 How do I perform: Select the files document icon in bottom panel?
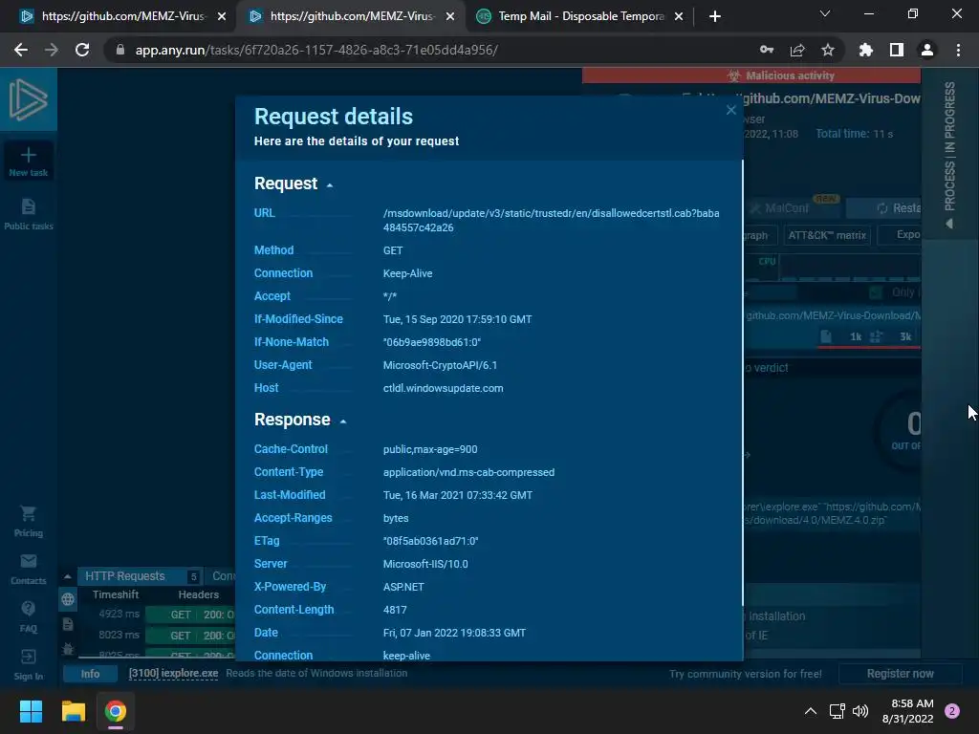(68, 624)
